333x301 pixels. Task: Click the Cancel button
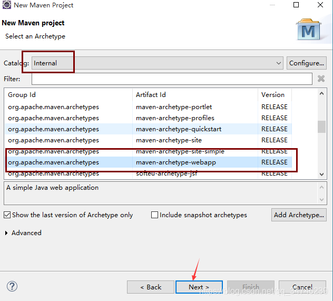coord(302,287)
